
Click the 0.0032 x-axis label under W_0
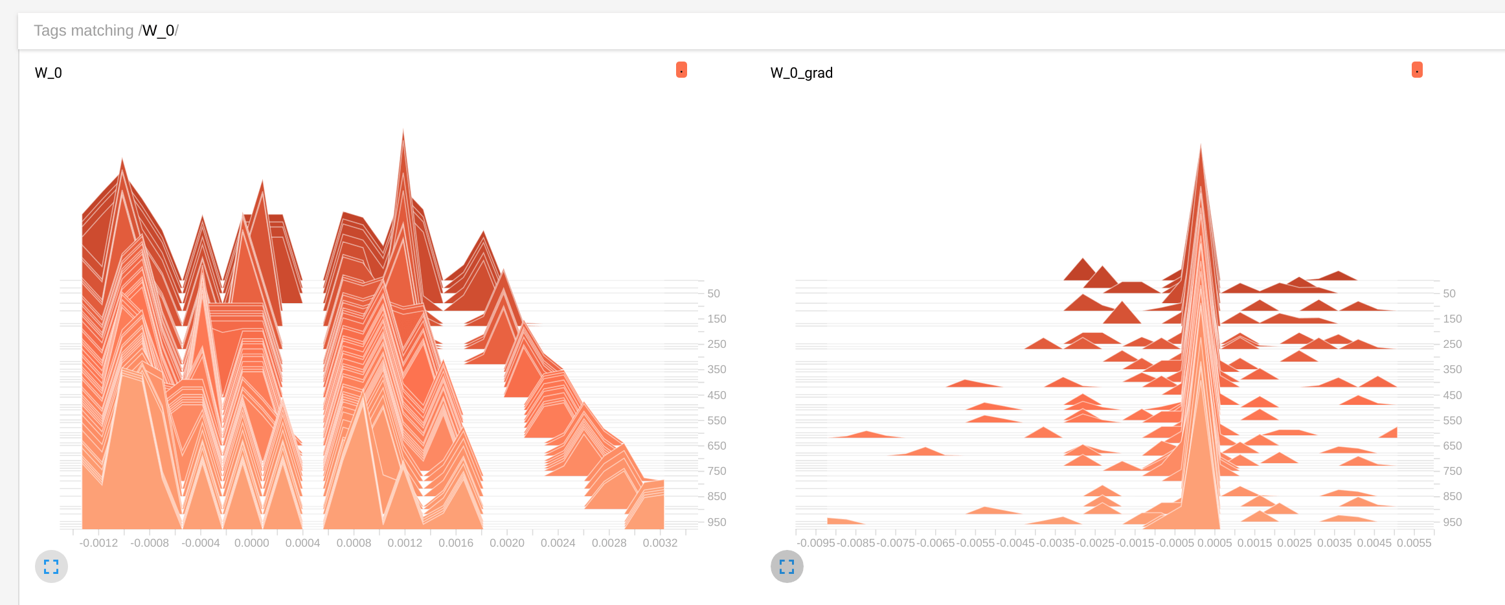click(660, 543)
